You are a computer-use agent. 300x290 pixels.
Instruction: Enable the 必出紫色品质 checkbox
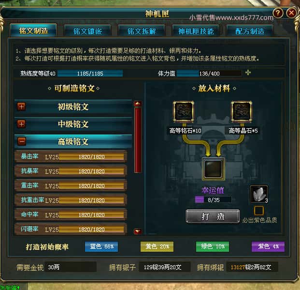click(259, 211)
